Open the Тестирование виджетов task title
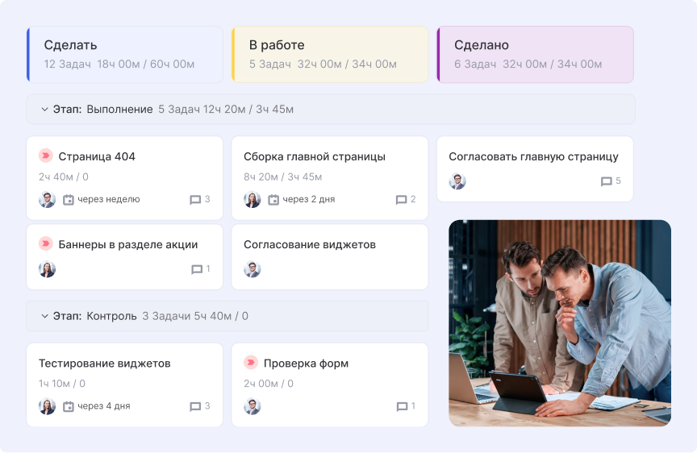697x453 pixels. click(x=105, y=364)
